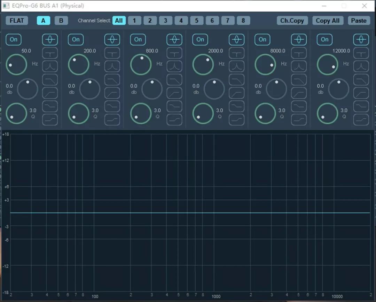Click the FLAT button to reset the EQ
Image resolution: width=376 pixels, height=302 pixels.
17,21
